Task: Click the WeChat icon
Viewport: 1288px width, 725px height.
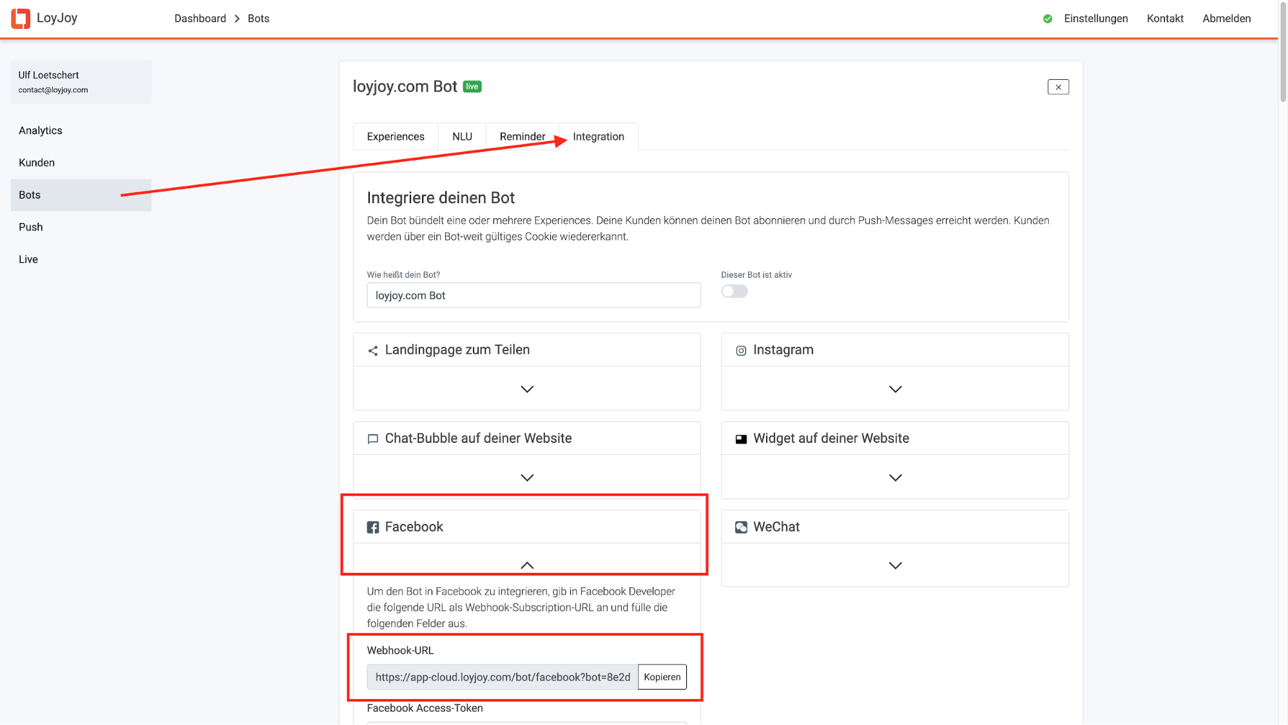Action: [741, 527]
